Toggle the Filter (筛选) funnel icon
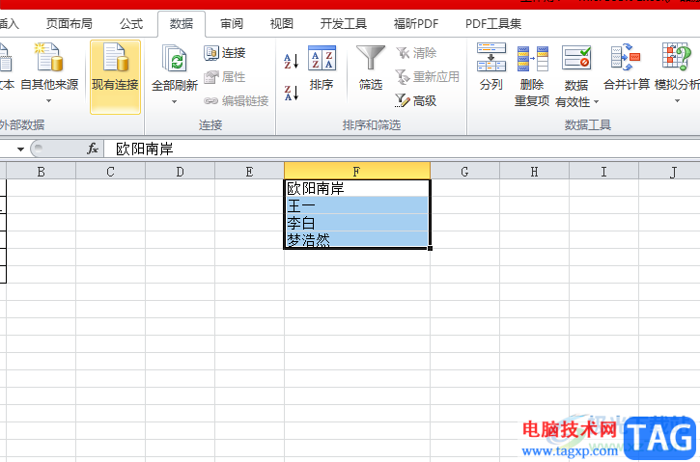The height and width of the screenshot is (462, 700). [371, 58]
